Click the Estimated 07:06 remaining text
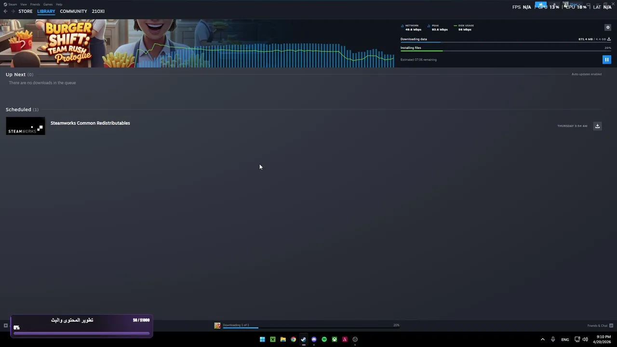Viewport: 617px width, 347px height. (x=418, y=60)
